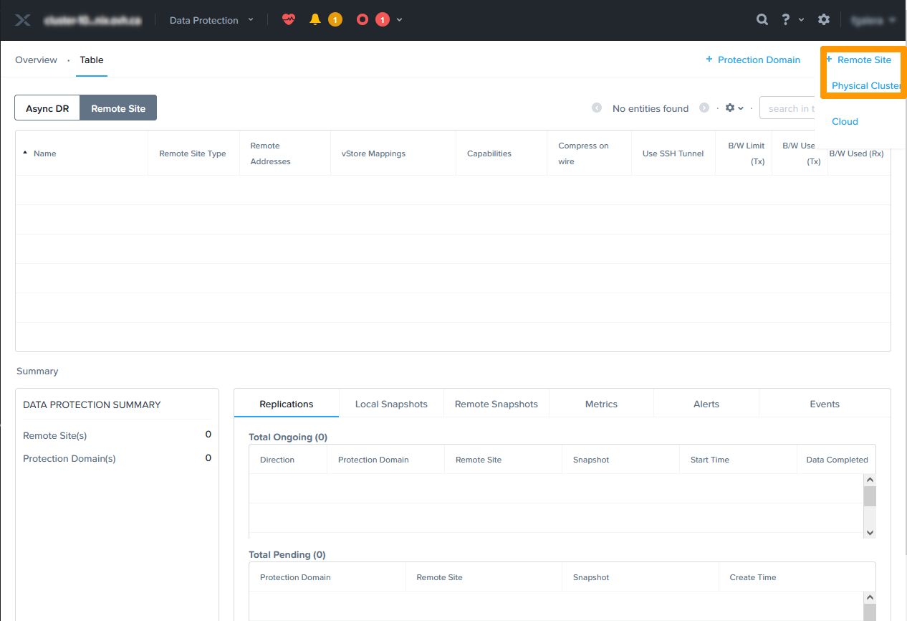
Task: Click the add Protection Domain link
Action: coord(753,60)
